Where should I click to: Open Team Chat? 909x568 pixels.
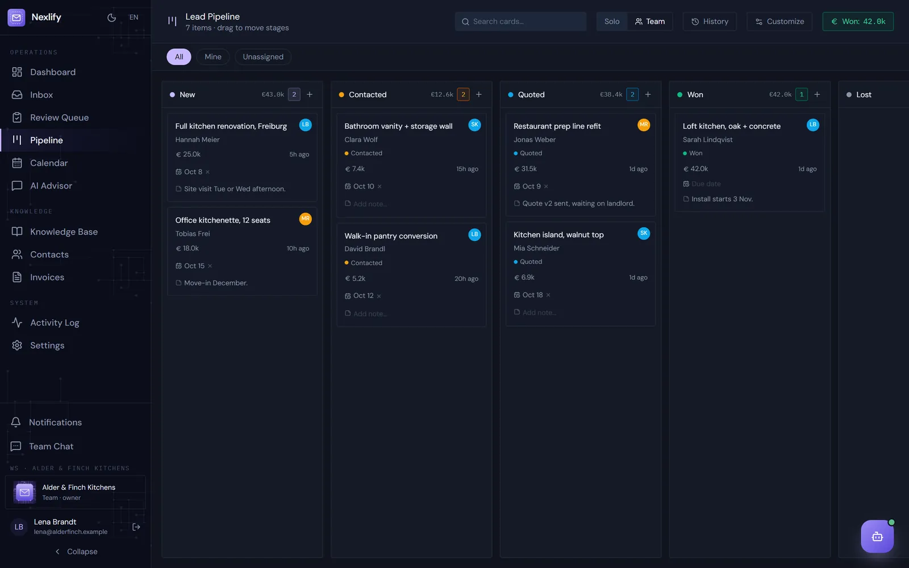pyautogui.click(x=76, y=446)
